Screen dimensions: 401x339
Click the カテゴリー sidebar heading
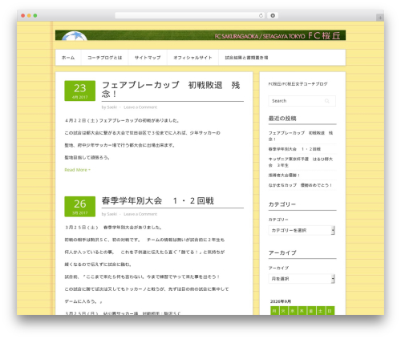[282, 204]
